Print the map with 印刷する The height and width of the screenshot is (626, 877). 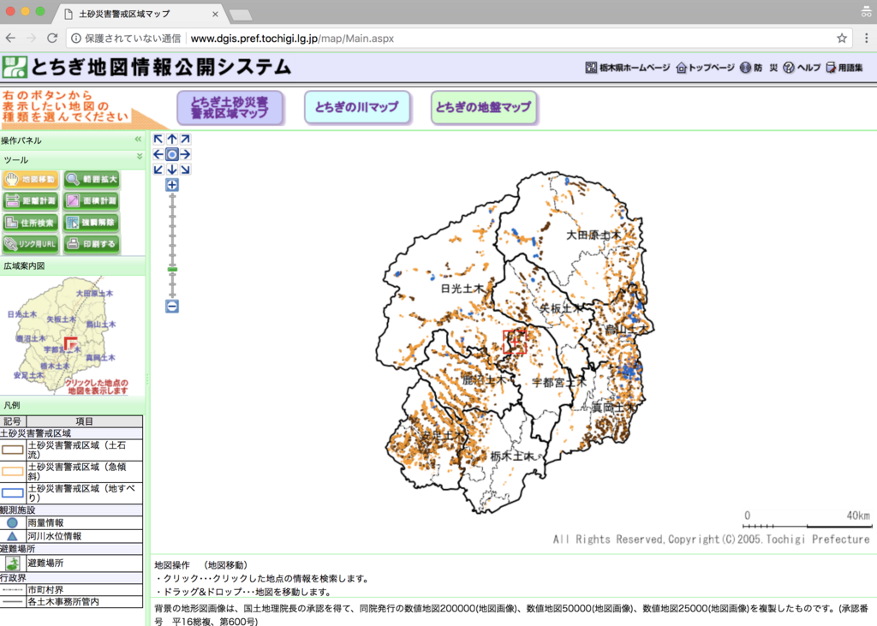91,244
